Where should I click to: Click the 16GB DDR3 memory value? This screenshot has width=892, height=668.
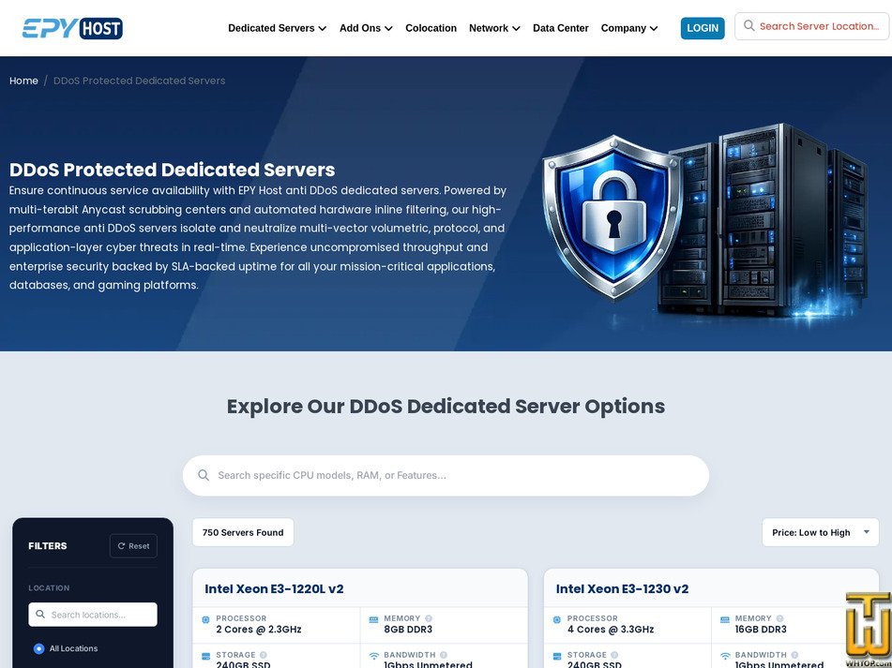tap(761, 630)
